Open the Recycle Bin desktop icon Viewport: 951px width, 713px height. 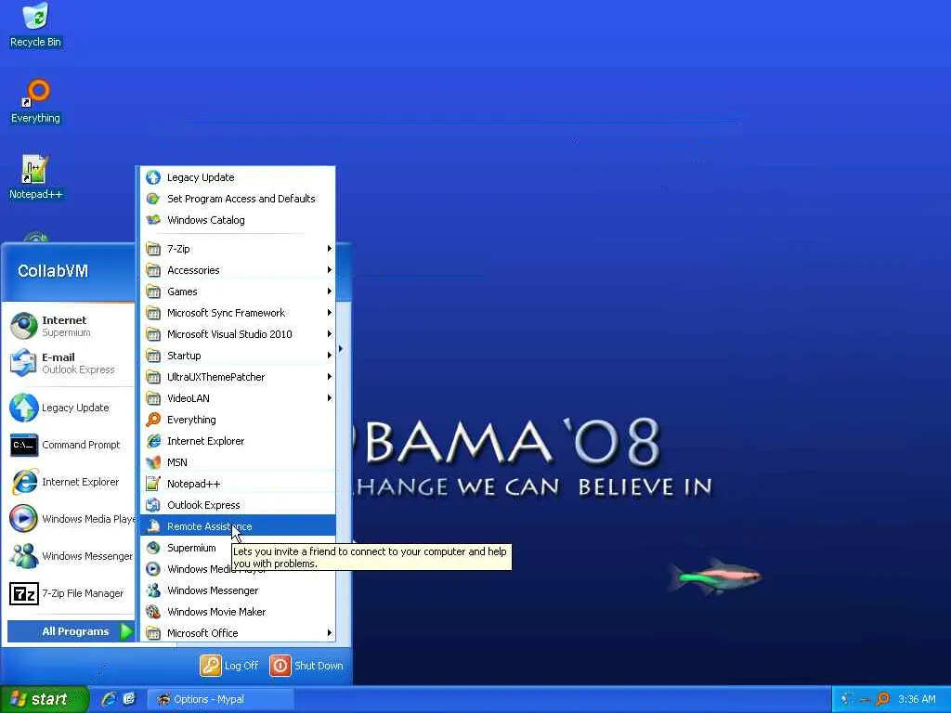tap(35, 24)
